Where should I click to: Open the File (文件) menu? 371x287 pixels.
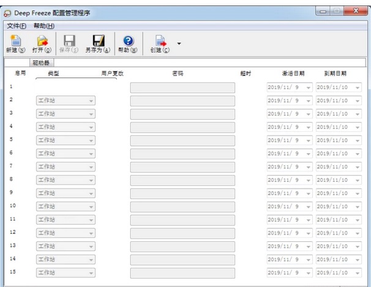point(17,26)
